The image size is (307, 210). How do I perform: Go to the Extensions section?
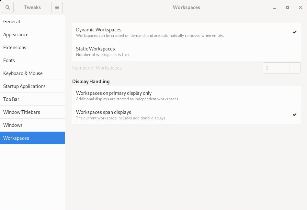coord(32,47)
